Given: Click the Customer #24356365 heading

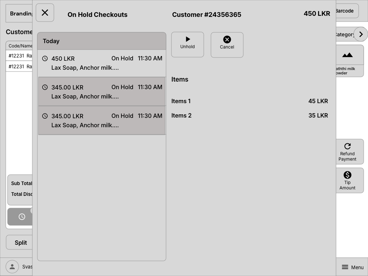Looking at the screenshot, I should 207,14.
